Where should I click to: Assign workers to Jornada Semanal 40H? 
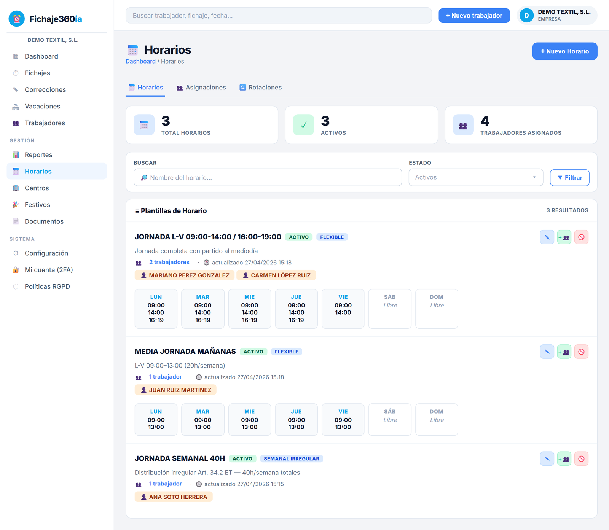point(564,458)
